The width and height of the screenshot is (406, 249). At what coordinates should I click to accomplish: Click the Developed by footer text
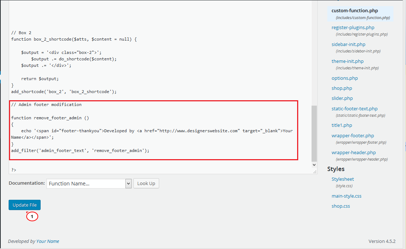[x=22, y=241]
